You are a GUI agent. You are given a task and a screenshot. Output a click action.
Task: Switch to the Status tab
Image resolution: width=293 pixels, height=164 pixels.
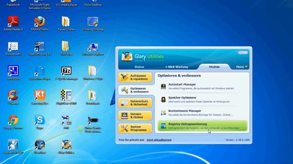139,67
